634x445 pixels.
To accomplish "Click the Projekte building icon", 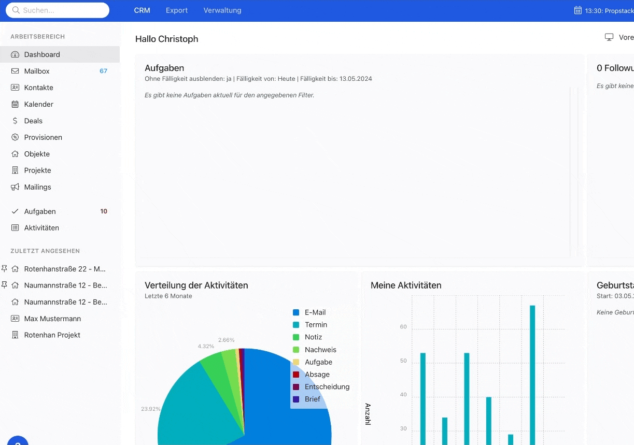I will pyautogui.click(x=15, y=170).
